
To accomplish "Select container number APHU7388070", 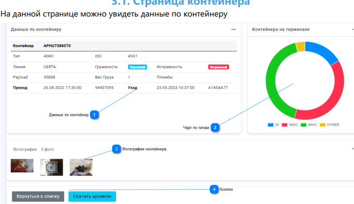I will (57, 45).
